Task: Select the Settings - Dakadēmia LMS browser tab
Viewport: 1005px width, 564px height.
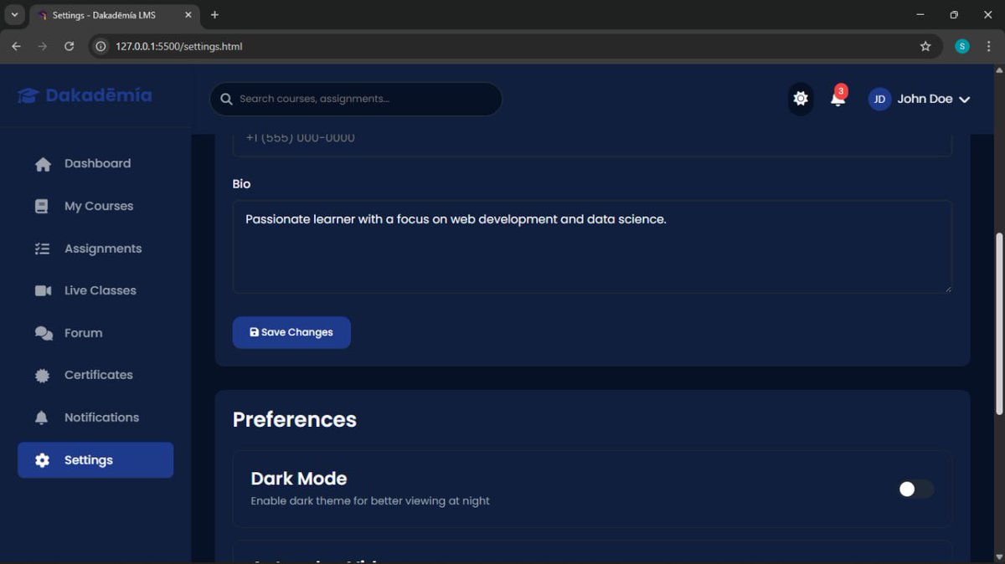Action: click(x=116, y=15)
